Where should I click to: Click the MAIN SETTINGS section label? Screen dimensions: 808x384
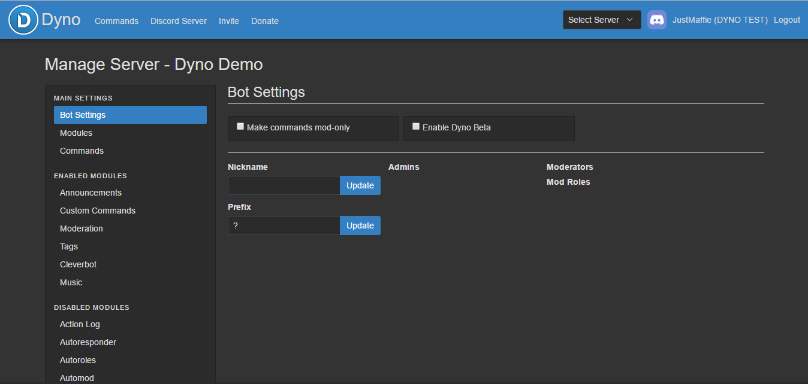[x=83, y=98]
